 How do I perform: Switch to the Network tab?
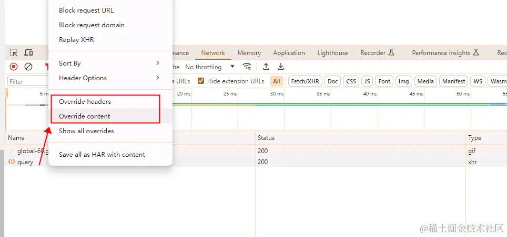[213, 53]
